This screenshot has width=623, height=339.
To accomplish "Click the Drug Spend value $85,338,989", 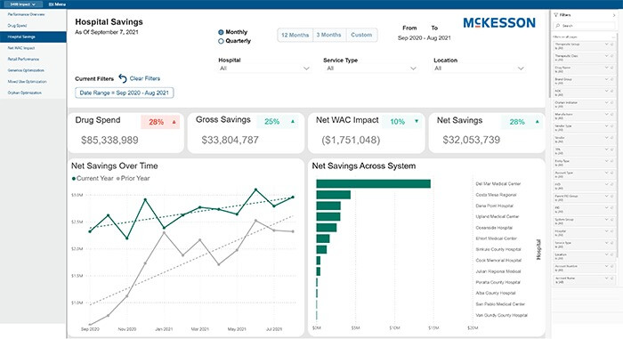I will (x=109, y=140).
